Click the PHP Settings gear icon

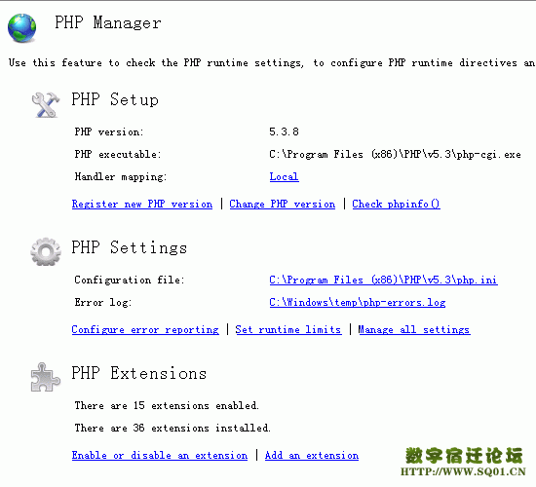pyautogui.click(x=46, y=252)
